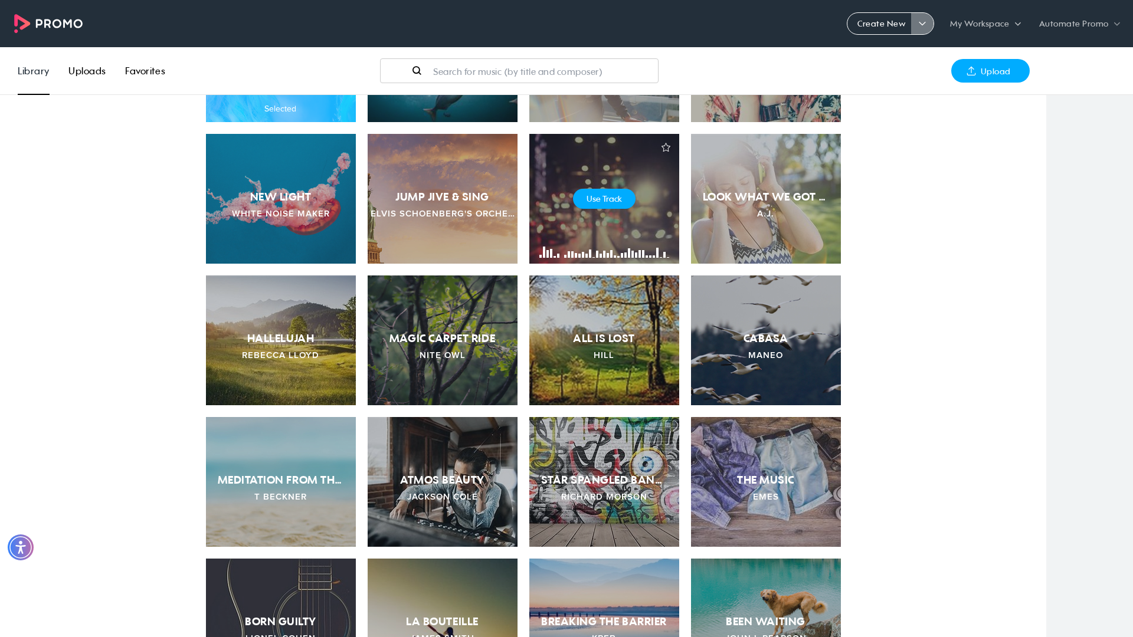Screen dimensions: 1133x637
Task: Switch to the Library tab
Action: click(x=33, y=71)
